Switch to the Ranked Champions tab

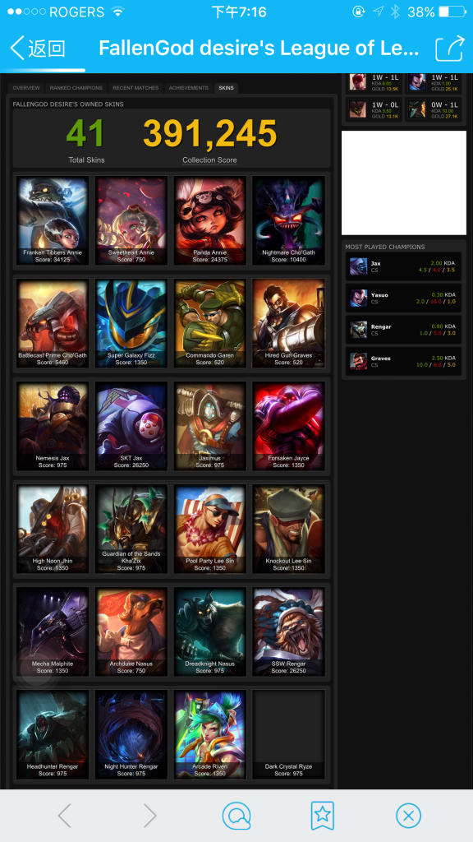click(x=76, y=87)
